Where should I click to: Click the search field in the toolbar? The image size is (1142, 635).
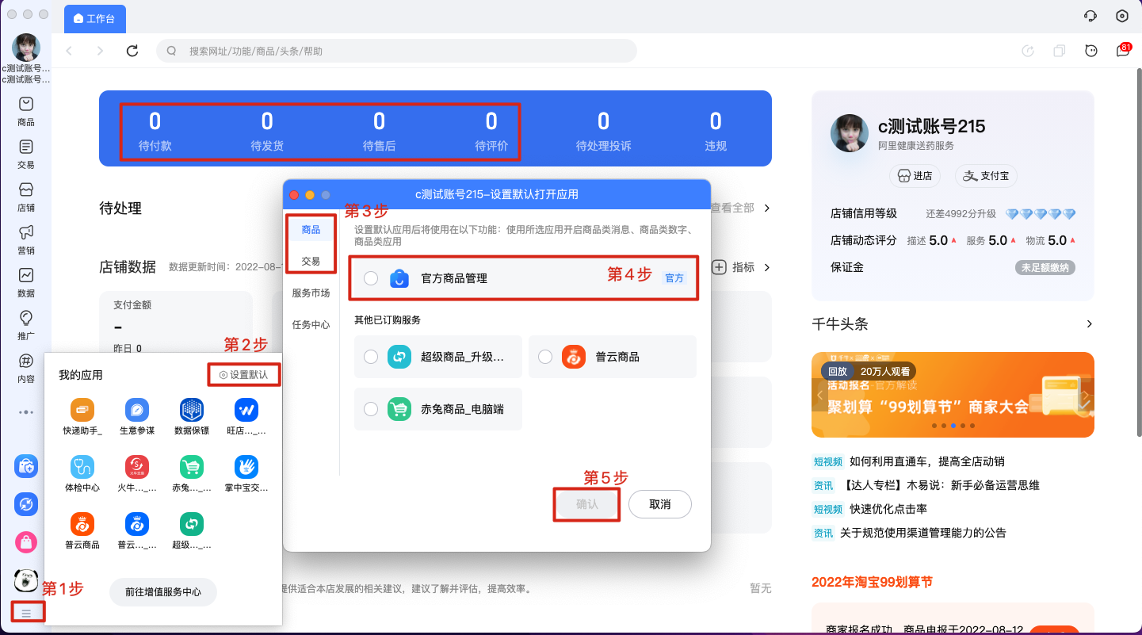(396, 51)
